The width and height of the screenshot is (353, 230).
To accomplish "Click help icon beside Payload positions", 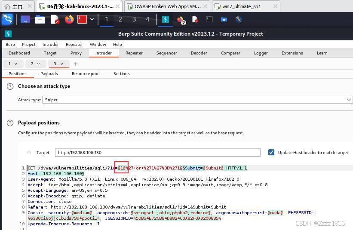I will click(10, 123).
